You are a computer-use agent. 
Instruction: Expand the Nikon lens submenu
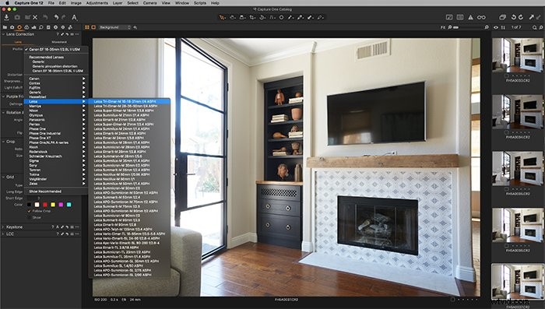[55, 111]
